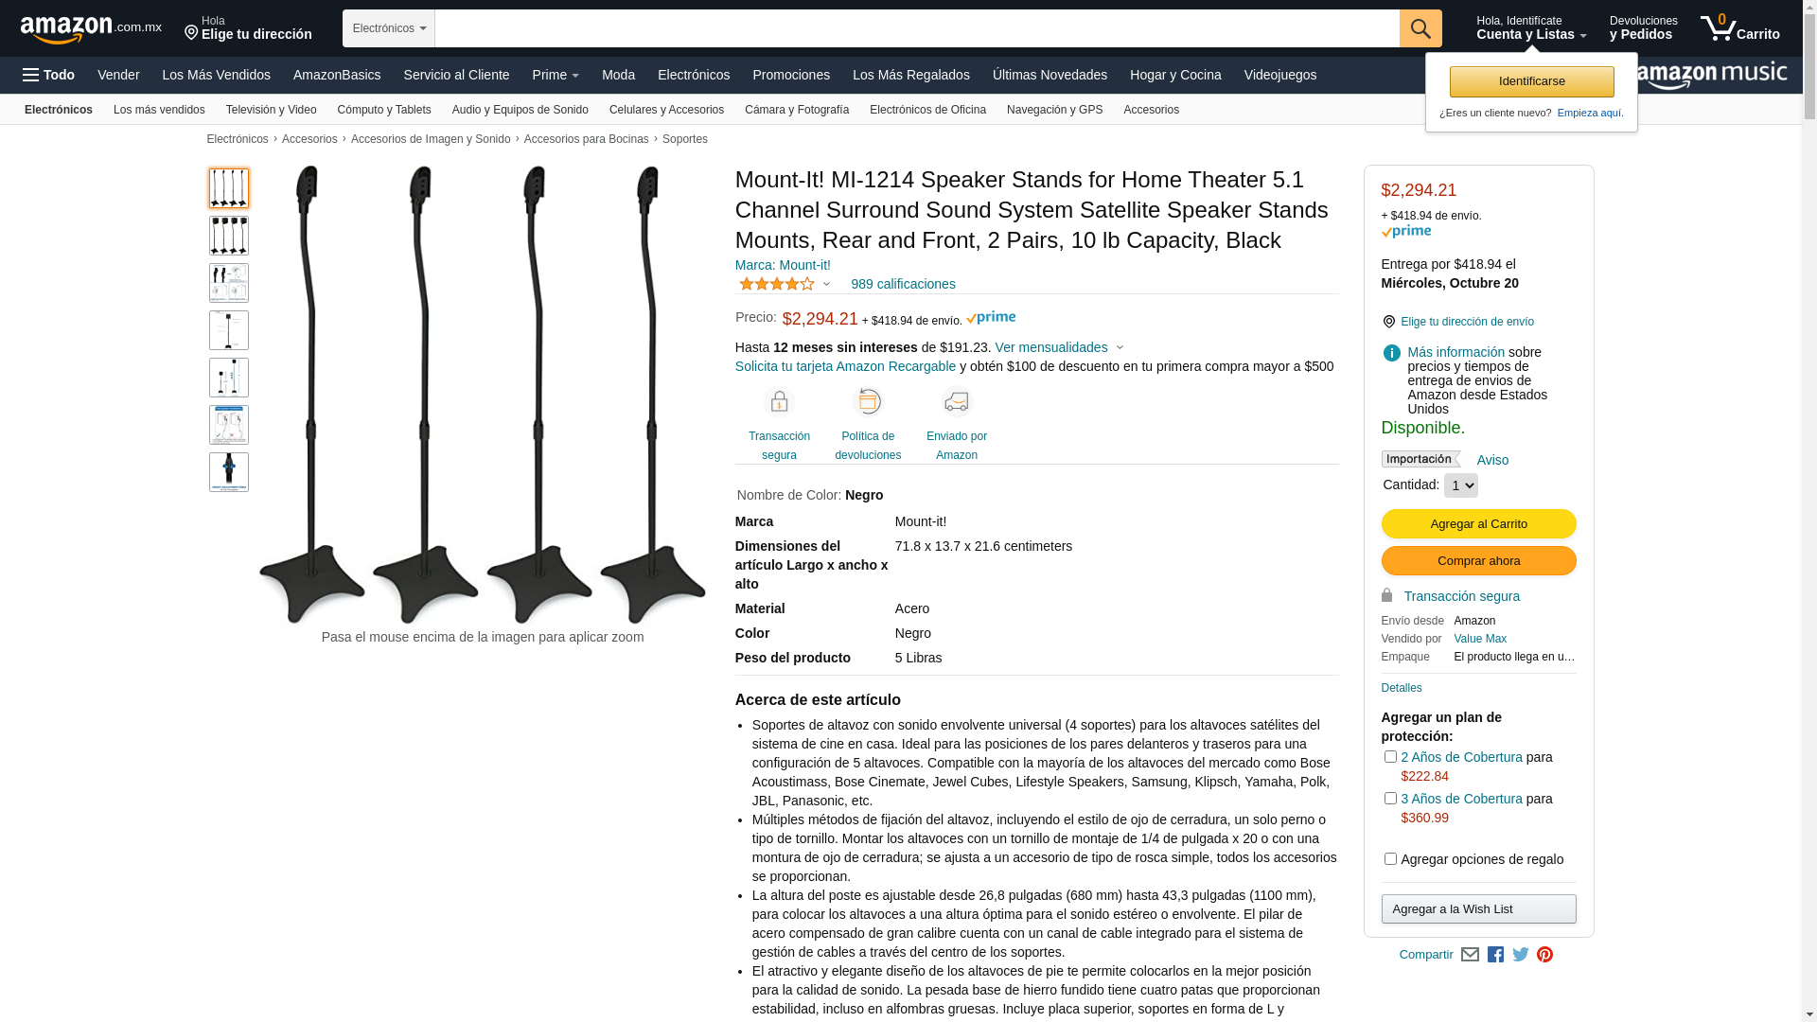
Task: Click the Agregar al Carrito button
Action: [1478, 524]
